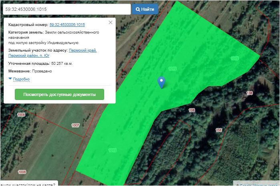Image resolution: width=280 pixels, height=186 pixels.
Task: Select the upper 1008 parcel label
Action: tap(21, 115)
